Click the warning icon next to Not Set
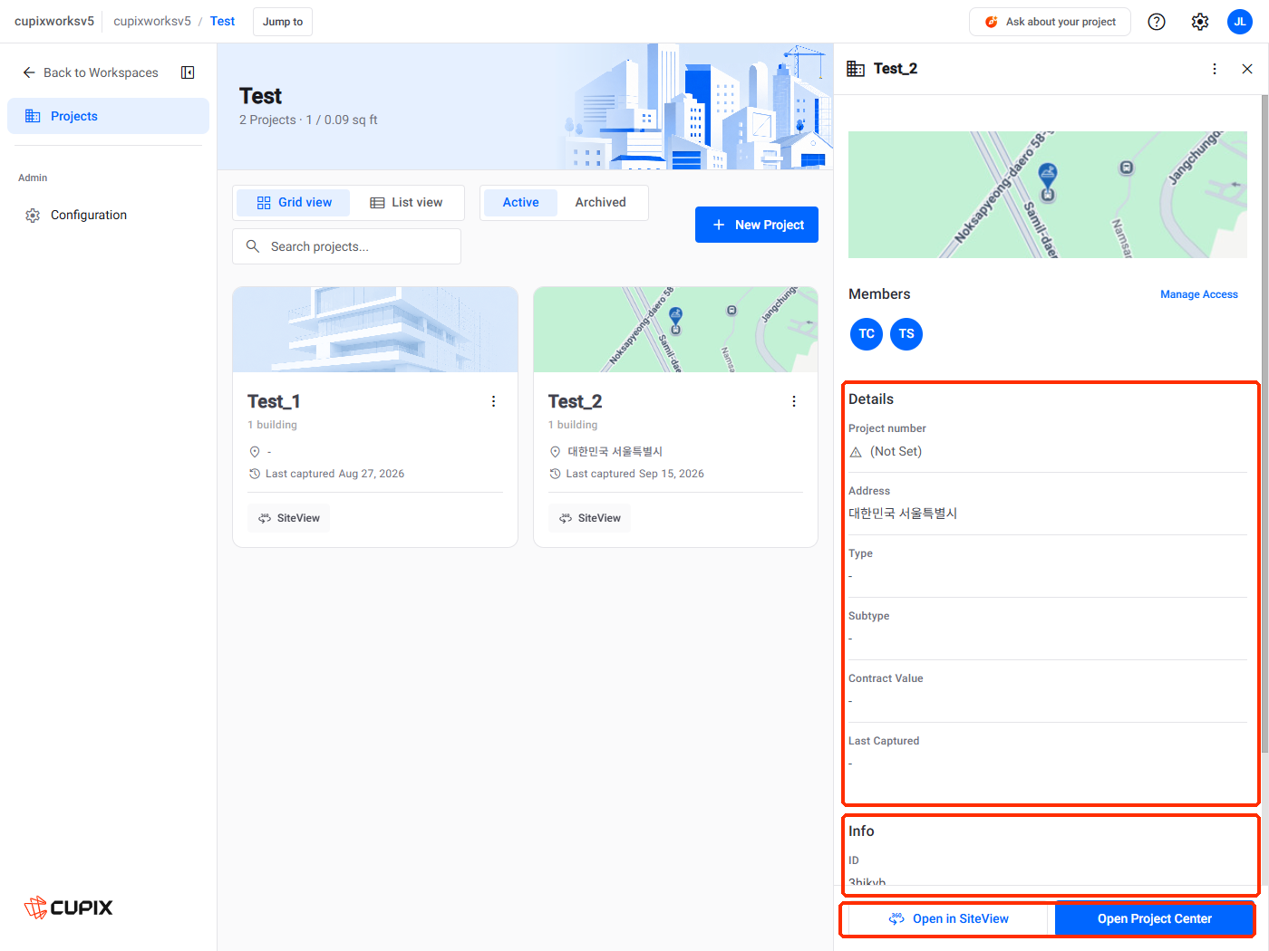This screenshot has height=951, width=1269. pos(856,452)
